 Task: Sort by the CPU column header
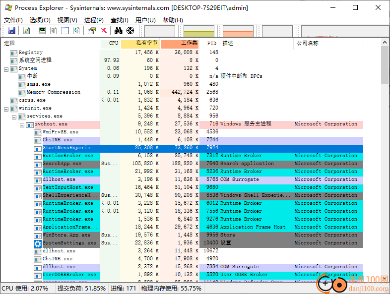click(x=111, y=44)
